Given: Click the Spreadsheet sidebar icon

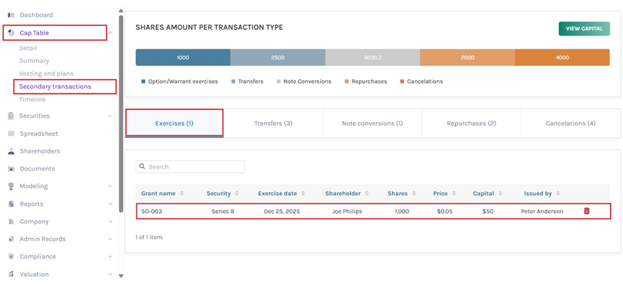Looking at the screenshot, I should click(11, 134).
